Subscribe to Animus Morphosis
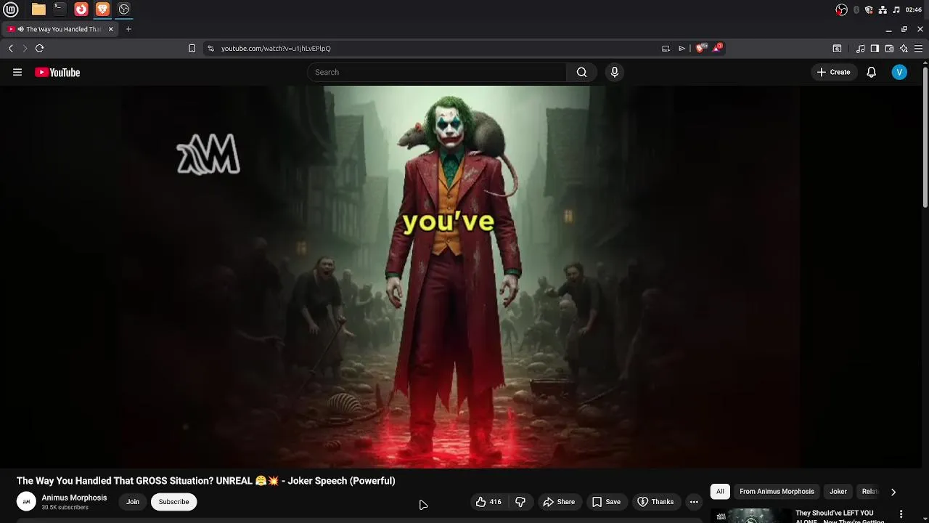This screenshot has height=523, width=929. tap(173, 502)
